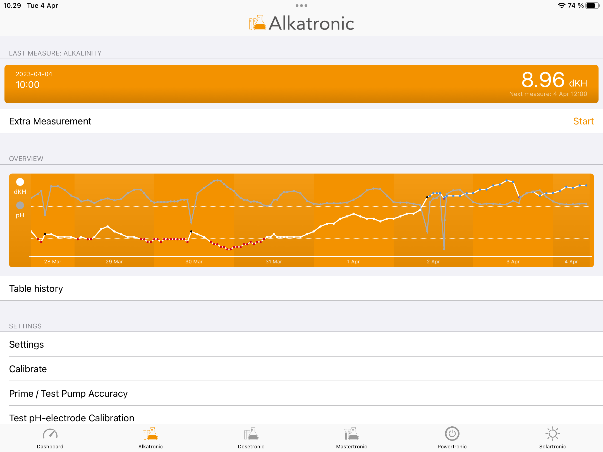The image size is (603, 452).
Task: Open the Powertronic power icon
Action: pos(452,434)
